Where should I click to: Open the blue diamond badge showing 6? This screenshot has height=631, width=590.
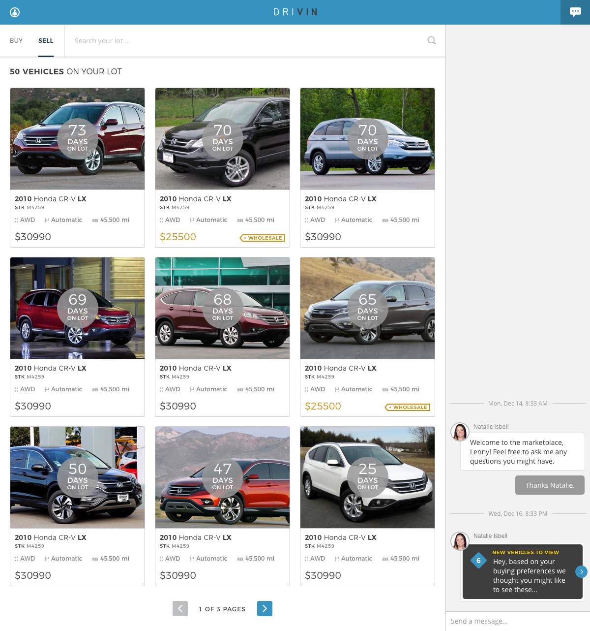coord(478,561)
